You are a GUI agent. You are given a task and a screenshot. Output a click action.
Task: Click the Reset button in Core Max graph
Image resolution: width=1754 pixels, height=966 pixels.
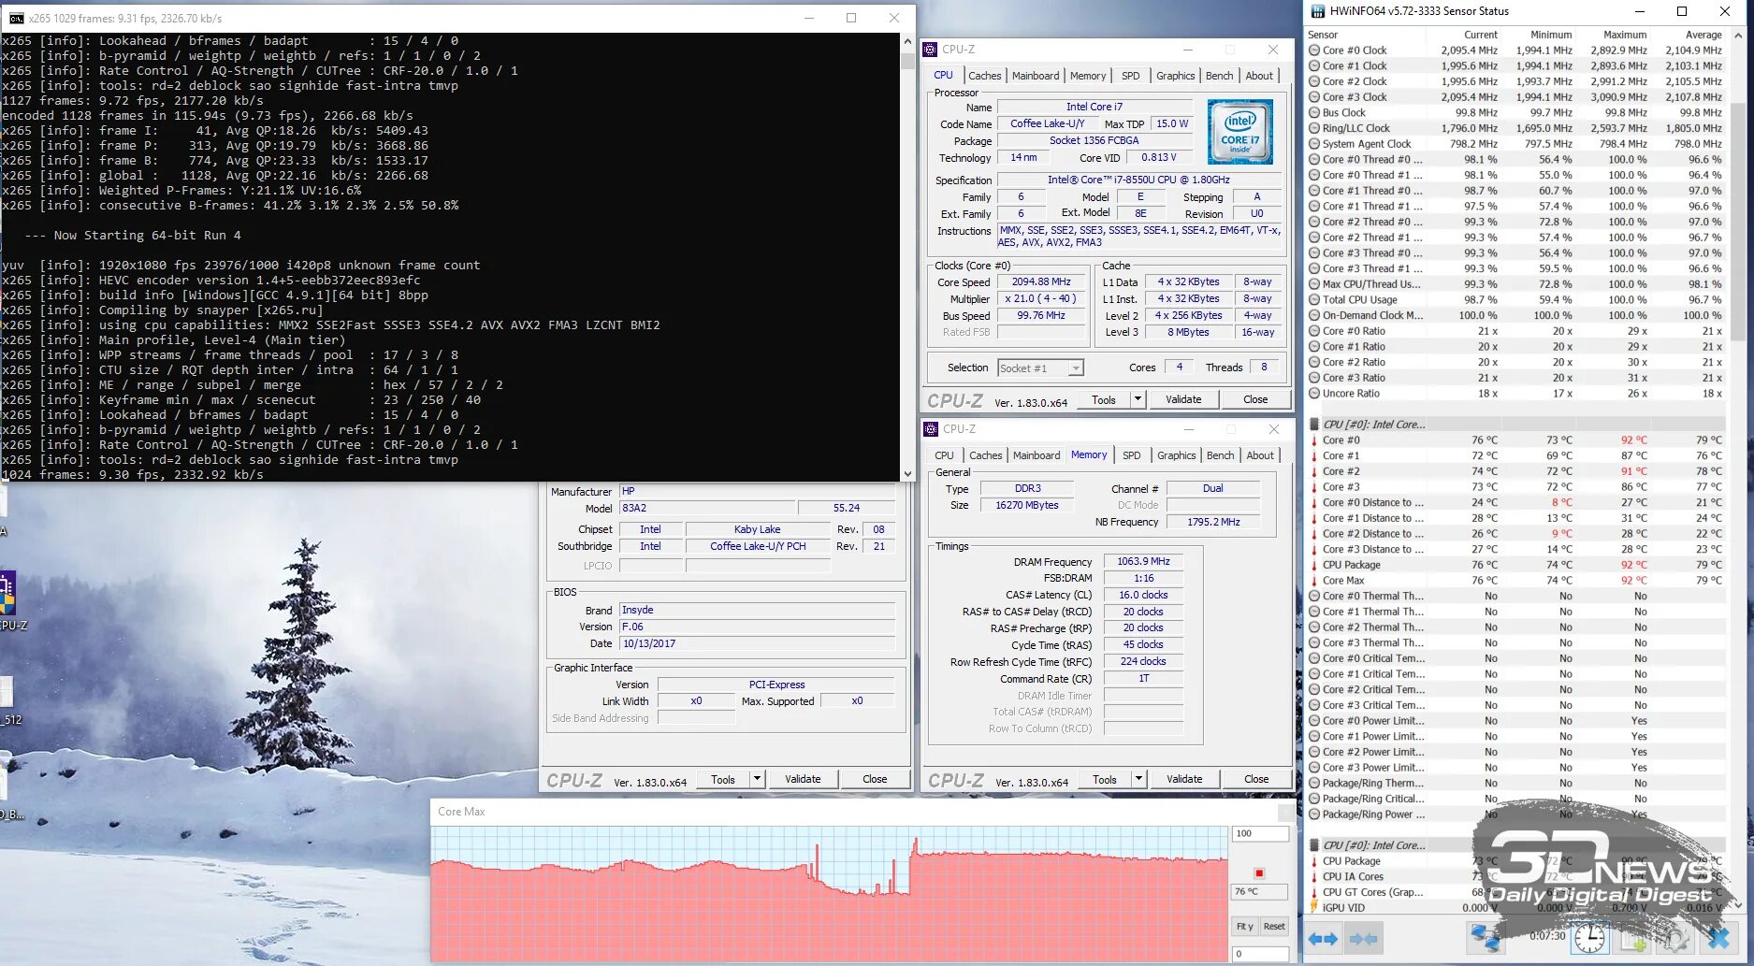(1274, 927)
